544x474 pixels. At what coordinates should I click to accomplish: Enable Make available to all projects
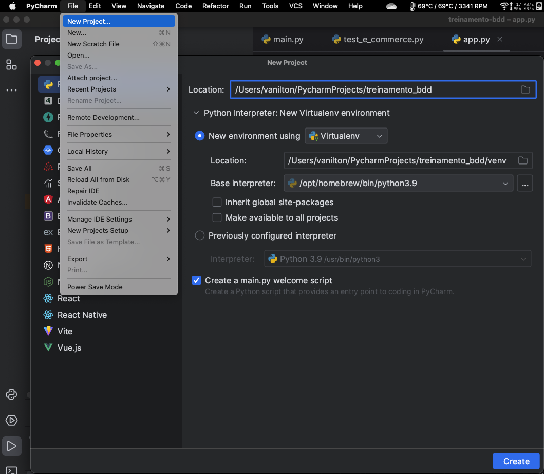click(217, 217)
